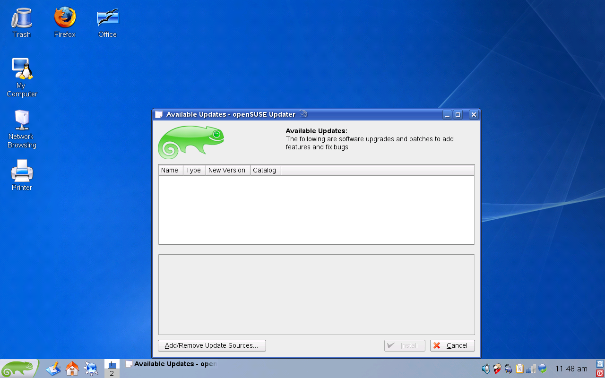Launch Konqueror globe icon in panel

91,369
